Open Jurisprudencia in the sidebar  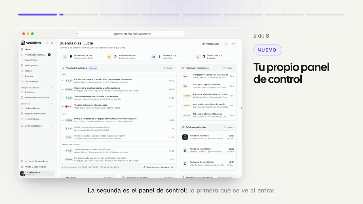pyautogui.click(x=37, y=108)
